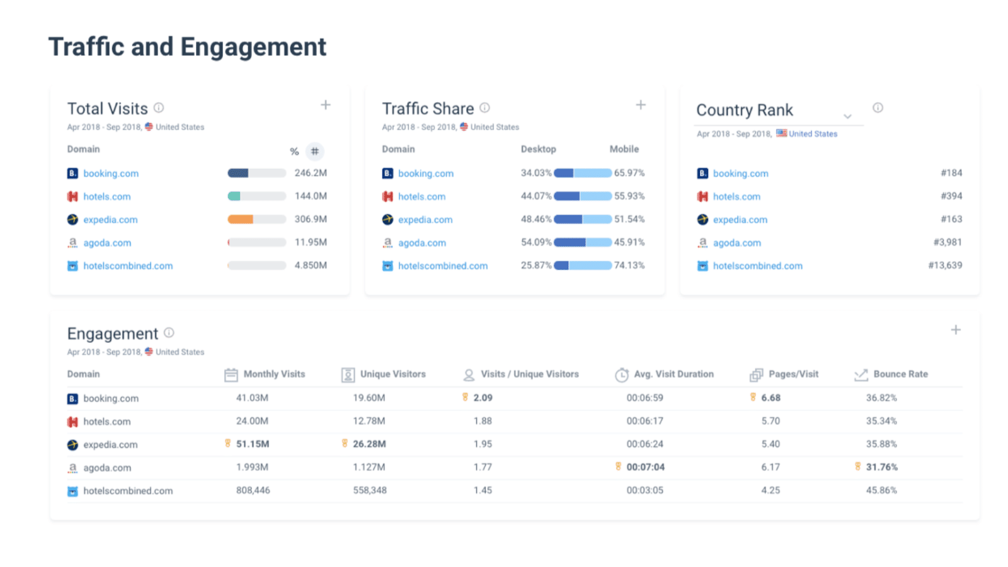Click booking.com's desktop traffic share bar
The height and width of the screenshot is (567, 1008).
(564, 173)
